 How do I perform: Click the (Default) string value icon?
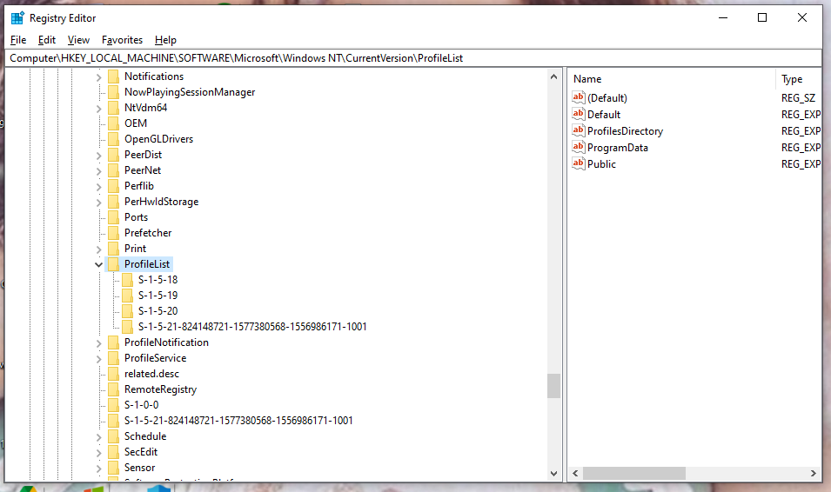tap(578, 97)
